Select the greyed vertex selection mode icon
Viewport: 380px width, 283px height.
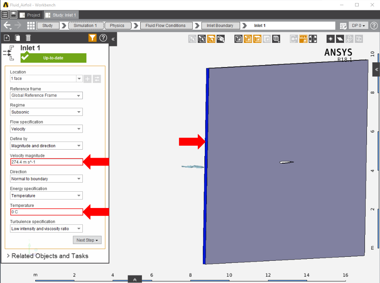[193, 39]
